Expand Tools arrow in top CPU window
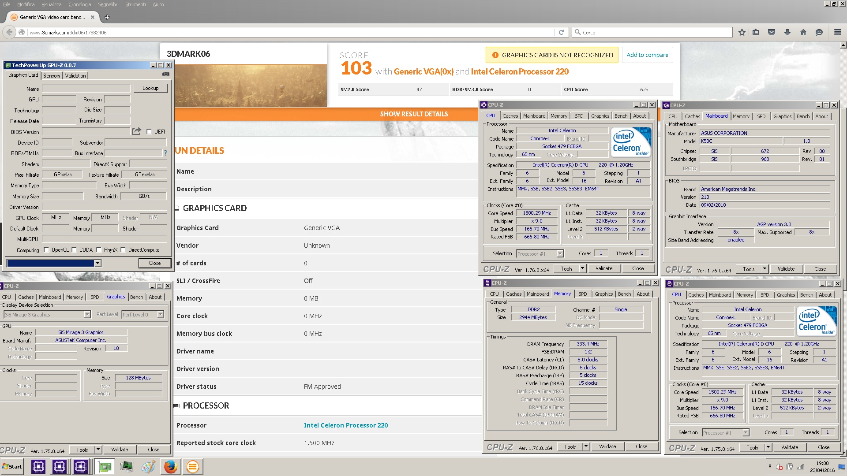 [x=582, y=268]
